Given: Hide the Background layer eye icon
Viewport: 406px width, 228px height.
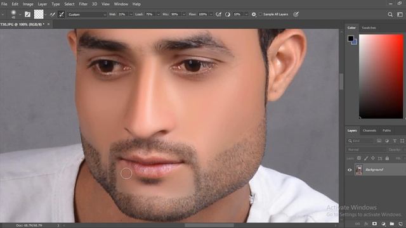Looking at the screenshot, I should tap(350, 170).
